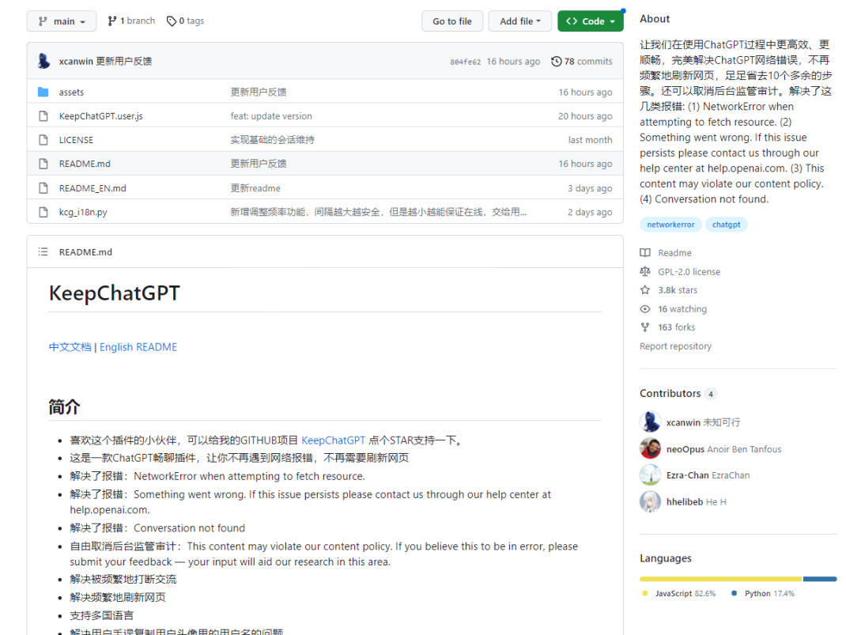Open the English README link
Screen dimensions: 846x635
point(138,347)
